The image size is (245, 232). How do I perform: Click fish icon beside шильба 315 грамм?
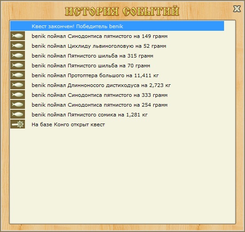click(17, 55)
